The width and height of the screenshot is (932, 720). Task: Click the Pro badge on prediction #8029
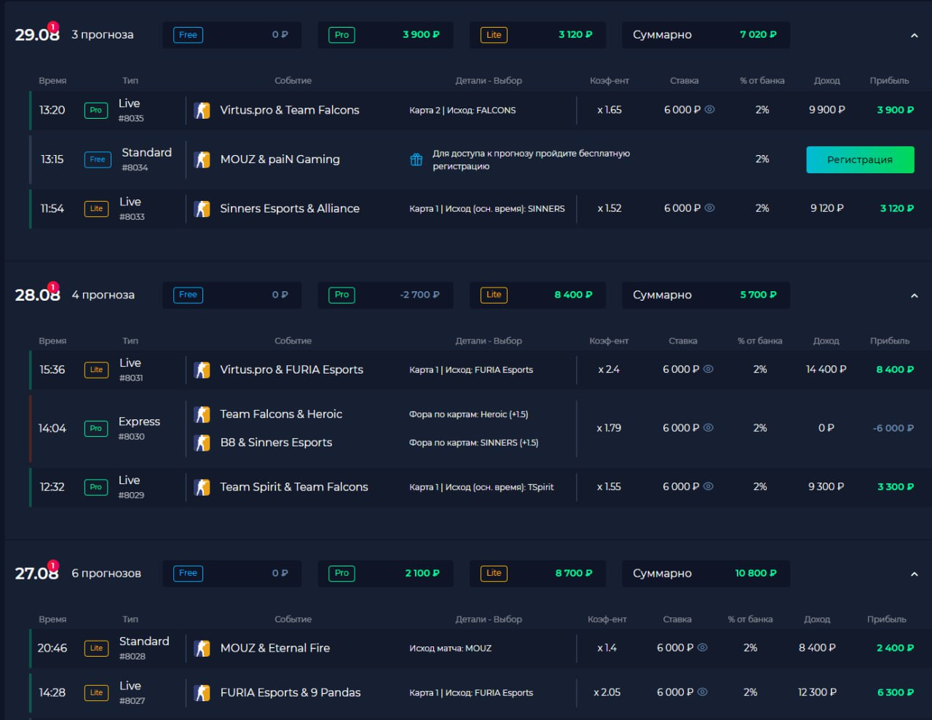coord(96,487)
